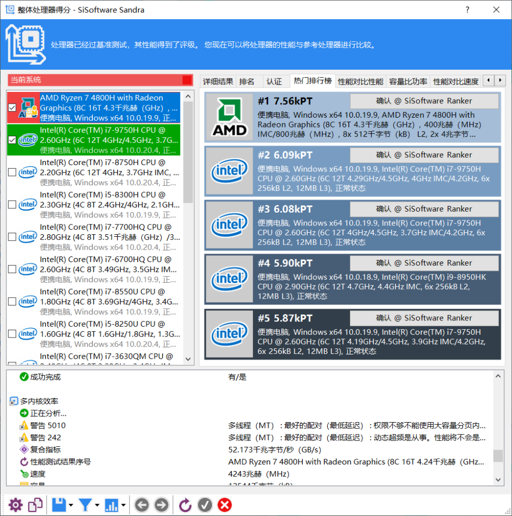Screen dimensions: 512x516
Task: Check the Intel i7-7700HQ checkbox
Action: click(12, 237)
